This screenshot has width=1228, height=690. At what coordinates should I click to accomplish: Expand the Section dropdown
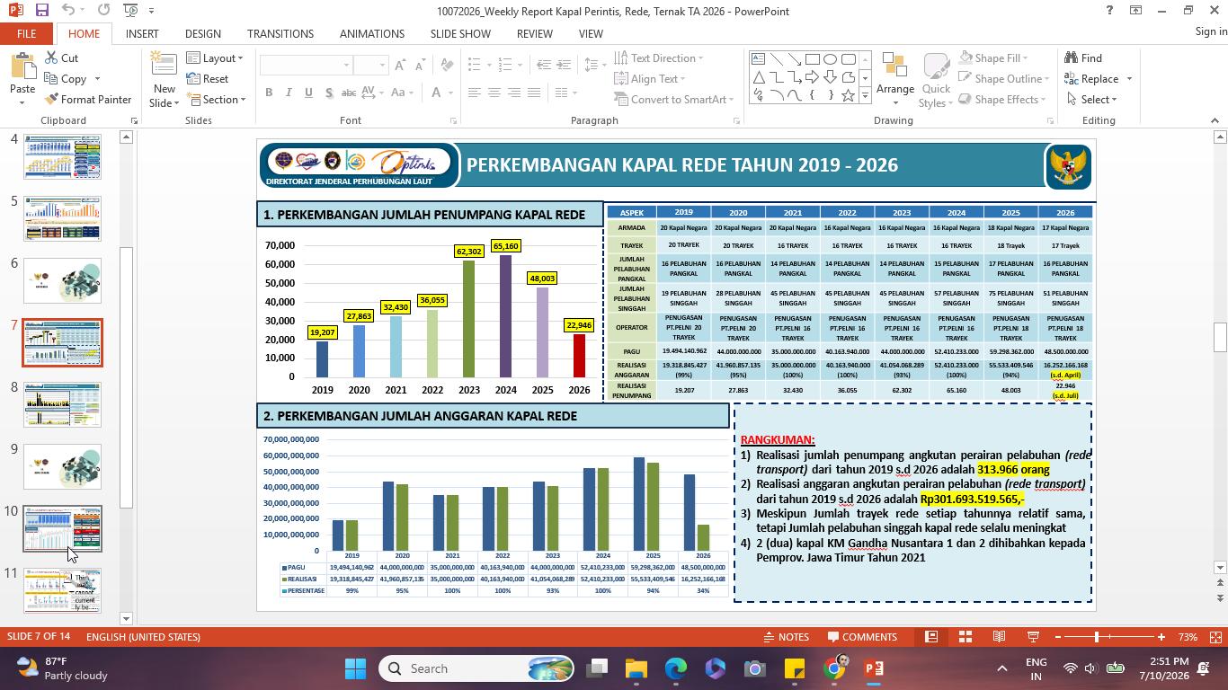tap(216, 99)
